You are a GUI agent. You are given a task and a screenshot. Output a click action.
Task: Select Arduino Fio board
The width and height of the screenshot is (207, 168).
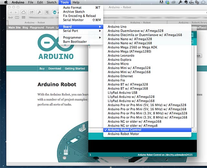[x=147, y=80]
